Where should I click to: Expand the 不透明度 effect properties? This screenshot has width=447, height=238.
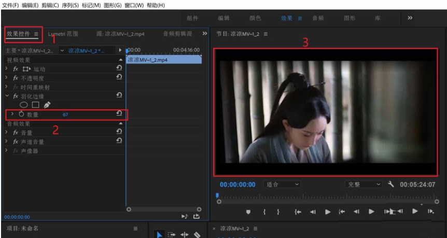[7, 78]
